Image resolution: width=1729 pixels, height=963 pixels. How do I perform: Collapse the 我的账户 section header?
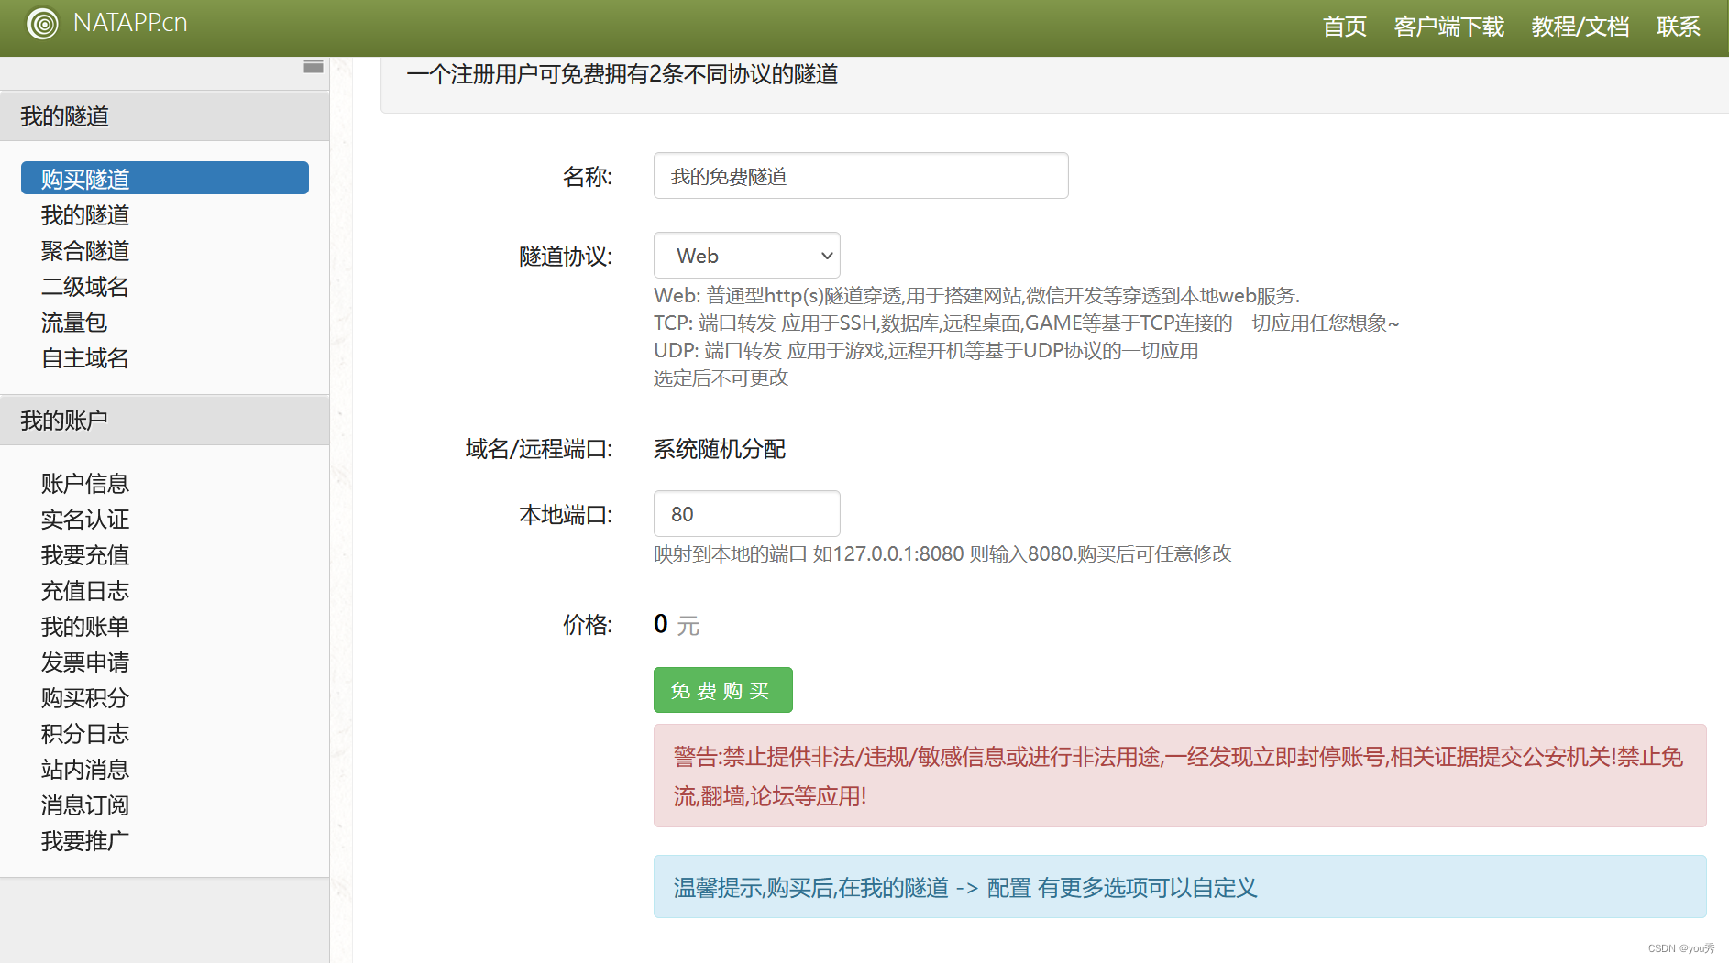click(x=165, y=420)
